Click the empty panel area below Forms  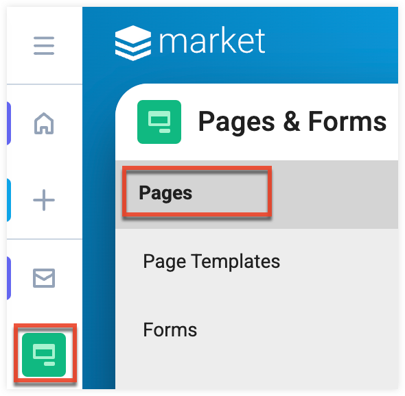[257, 369]
